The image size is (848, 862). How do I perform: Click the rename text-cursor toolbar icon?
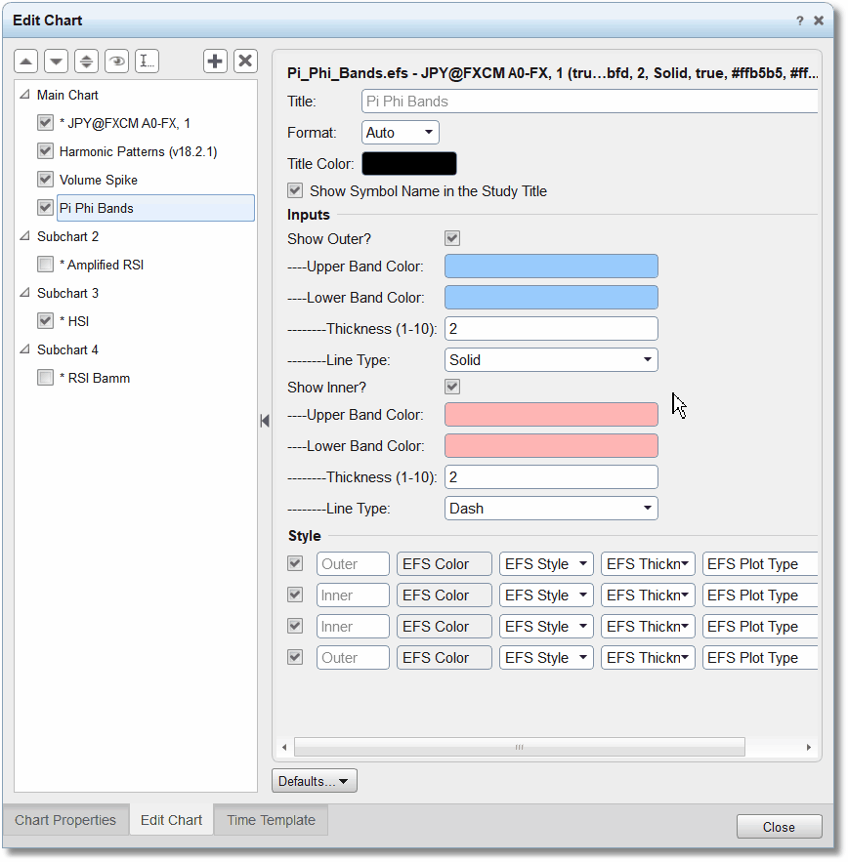click(x=147, y=62)
